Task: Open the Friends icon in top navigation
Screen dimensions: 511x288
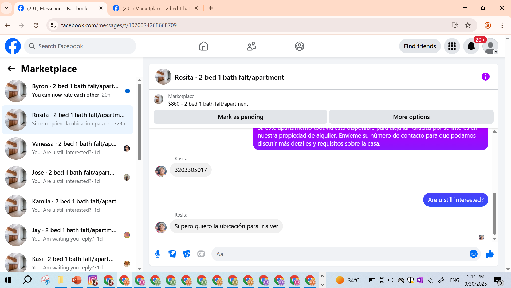Action: (x=251, y=46)
